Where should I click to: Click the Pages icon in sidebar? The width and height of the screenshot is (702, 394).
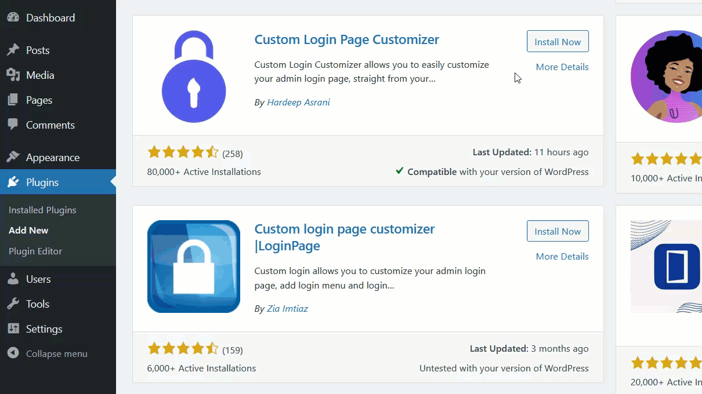[x=13, y=100]
